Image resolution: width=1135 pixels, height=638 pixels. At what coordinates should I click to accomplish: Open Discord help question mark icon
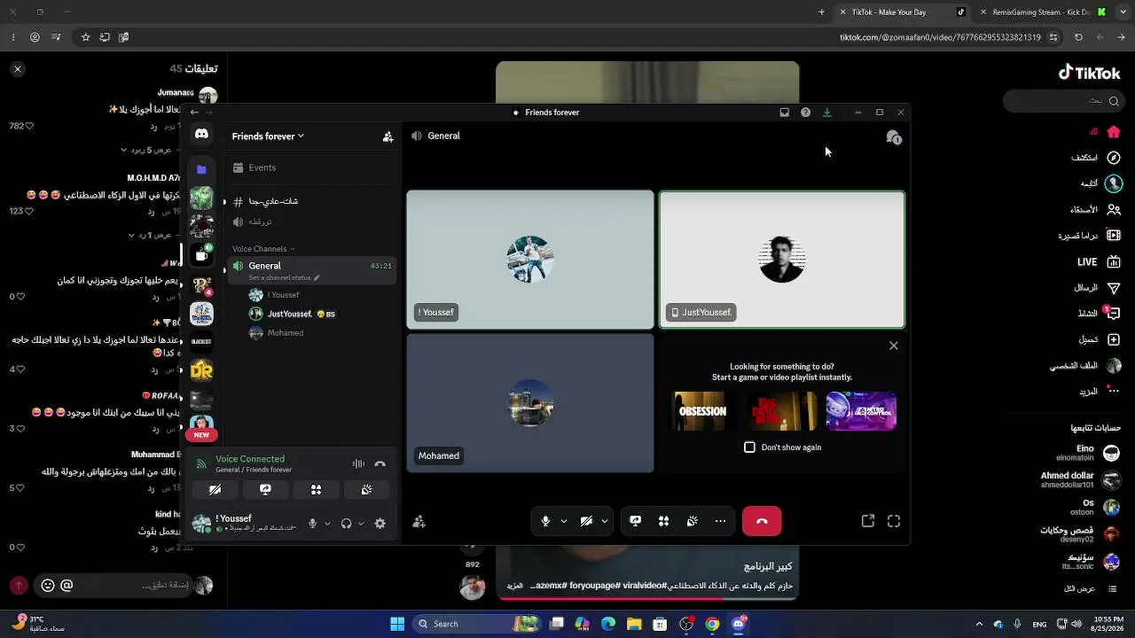tap(805, 113)
